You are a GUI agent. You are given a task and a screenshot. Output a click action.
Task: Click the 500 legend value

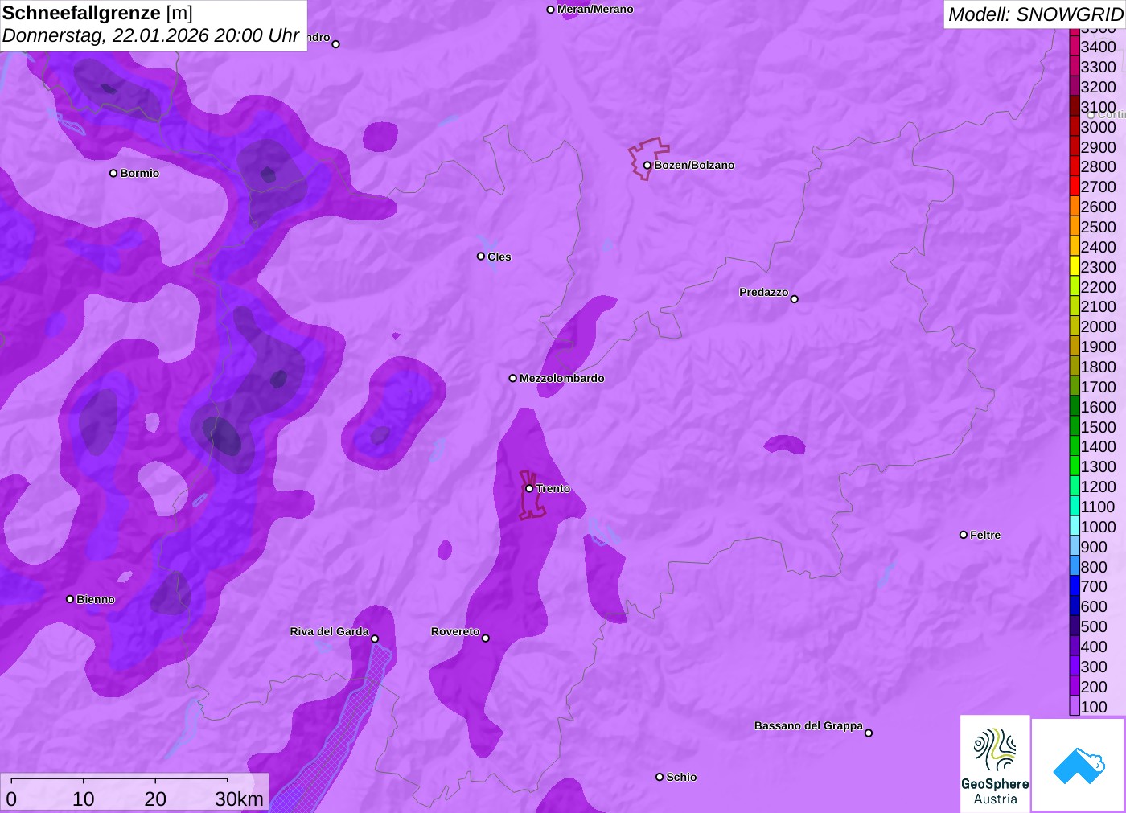(x=1094, y=626)
